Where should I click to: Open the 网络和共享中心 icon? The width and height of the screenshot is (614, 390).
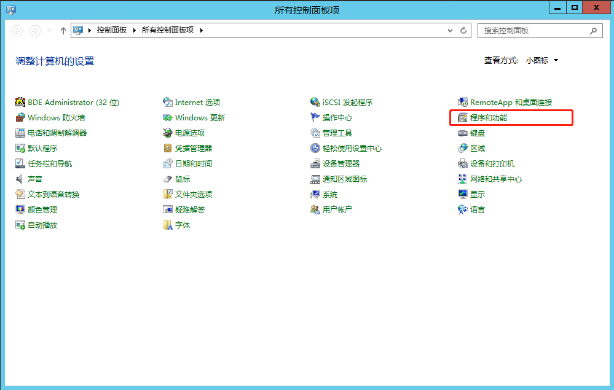click(x=463, y=179)
